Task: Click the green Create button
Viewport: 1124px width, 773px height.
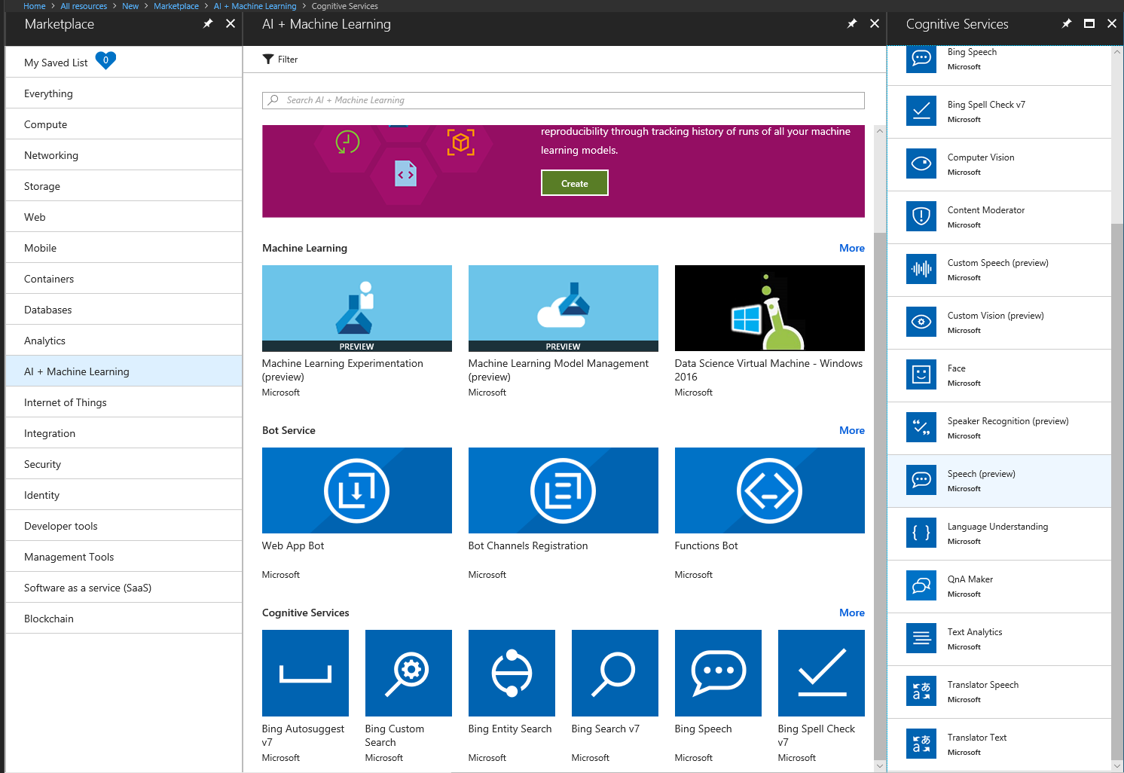Action: pyautogui.click(x=575, y=183)
